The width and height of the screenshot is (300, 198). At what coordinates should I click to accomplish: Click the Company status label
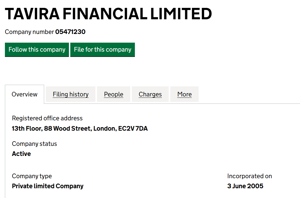click(x=34, y=144)
